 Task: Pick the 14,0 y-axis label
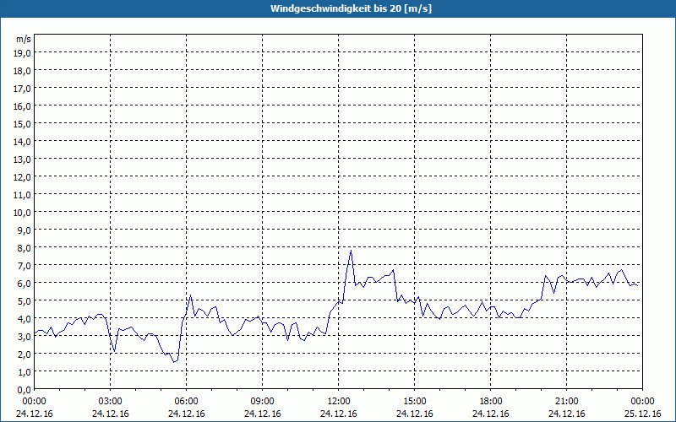coord(22,142)
